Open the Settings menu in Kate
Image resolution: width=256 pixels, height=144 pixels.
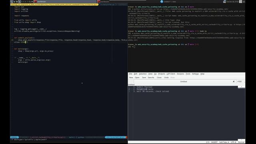tap(195, 74)
